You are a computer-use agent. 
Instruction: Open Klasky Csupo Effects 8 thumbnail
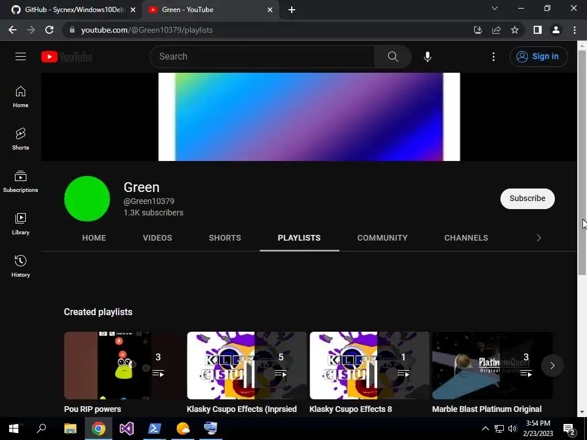tap(370, 366)
